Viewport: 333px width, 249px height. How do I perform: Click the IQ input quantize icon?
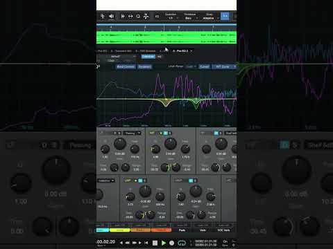pos(157,17)
